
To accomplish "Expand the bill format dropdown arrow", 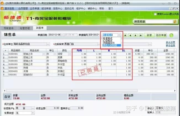I will [119, 35].
